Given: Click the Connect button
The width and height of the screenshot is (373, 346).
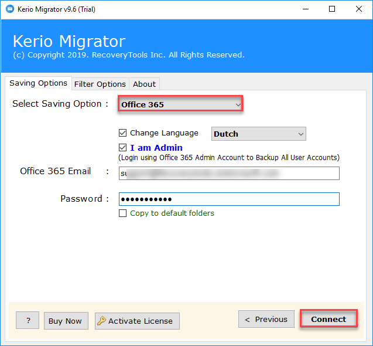Looking at the screenshot, I should coord(328,319).
